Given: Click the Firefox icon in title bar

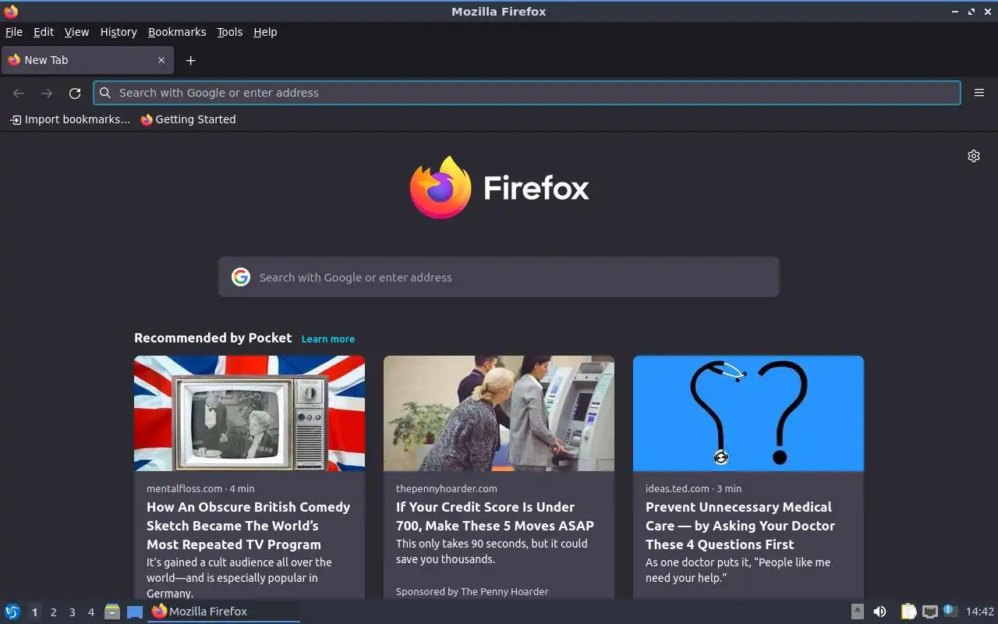Looking at the screenshot, I should (11, 12).
